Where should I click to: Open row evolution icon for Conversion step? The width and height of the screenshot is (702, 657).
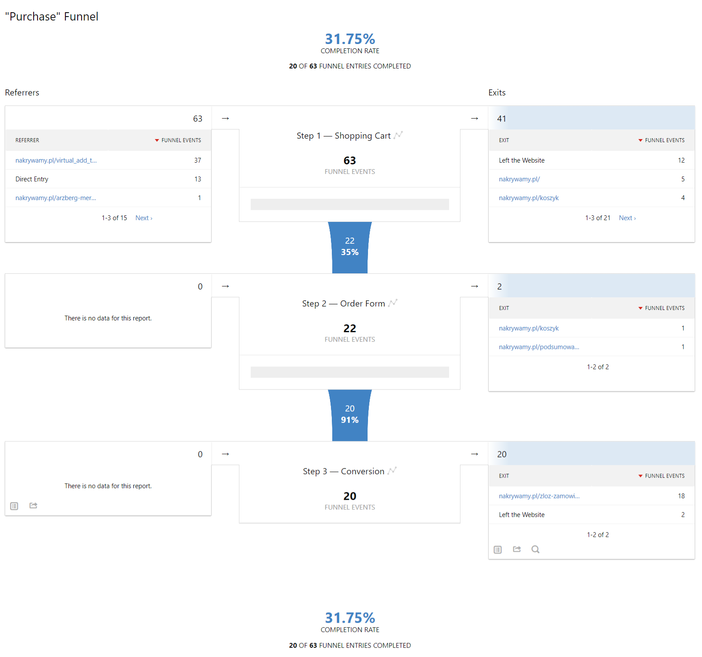tap(392, 471)
